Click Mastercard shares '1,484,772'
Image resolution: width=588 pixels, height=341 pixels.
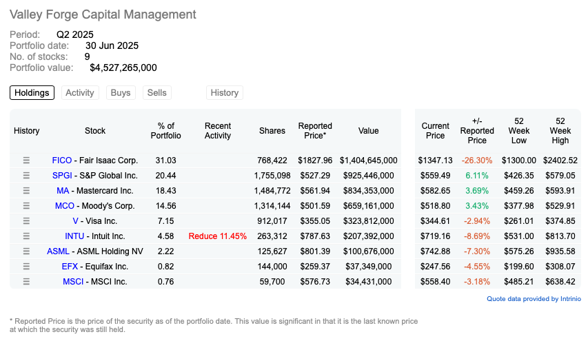point(272,191)
